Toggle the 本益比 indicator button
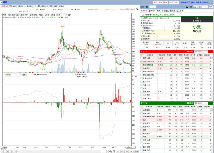Viewport: 214px width, 153px height. click(41, 15)
